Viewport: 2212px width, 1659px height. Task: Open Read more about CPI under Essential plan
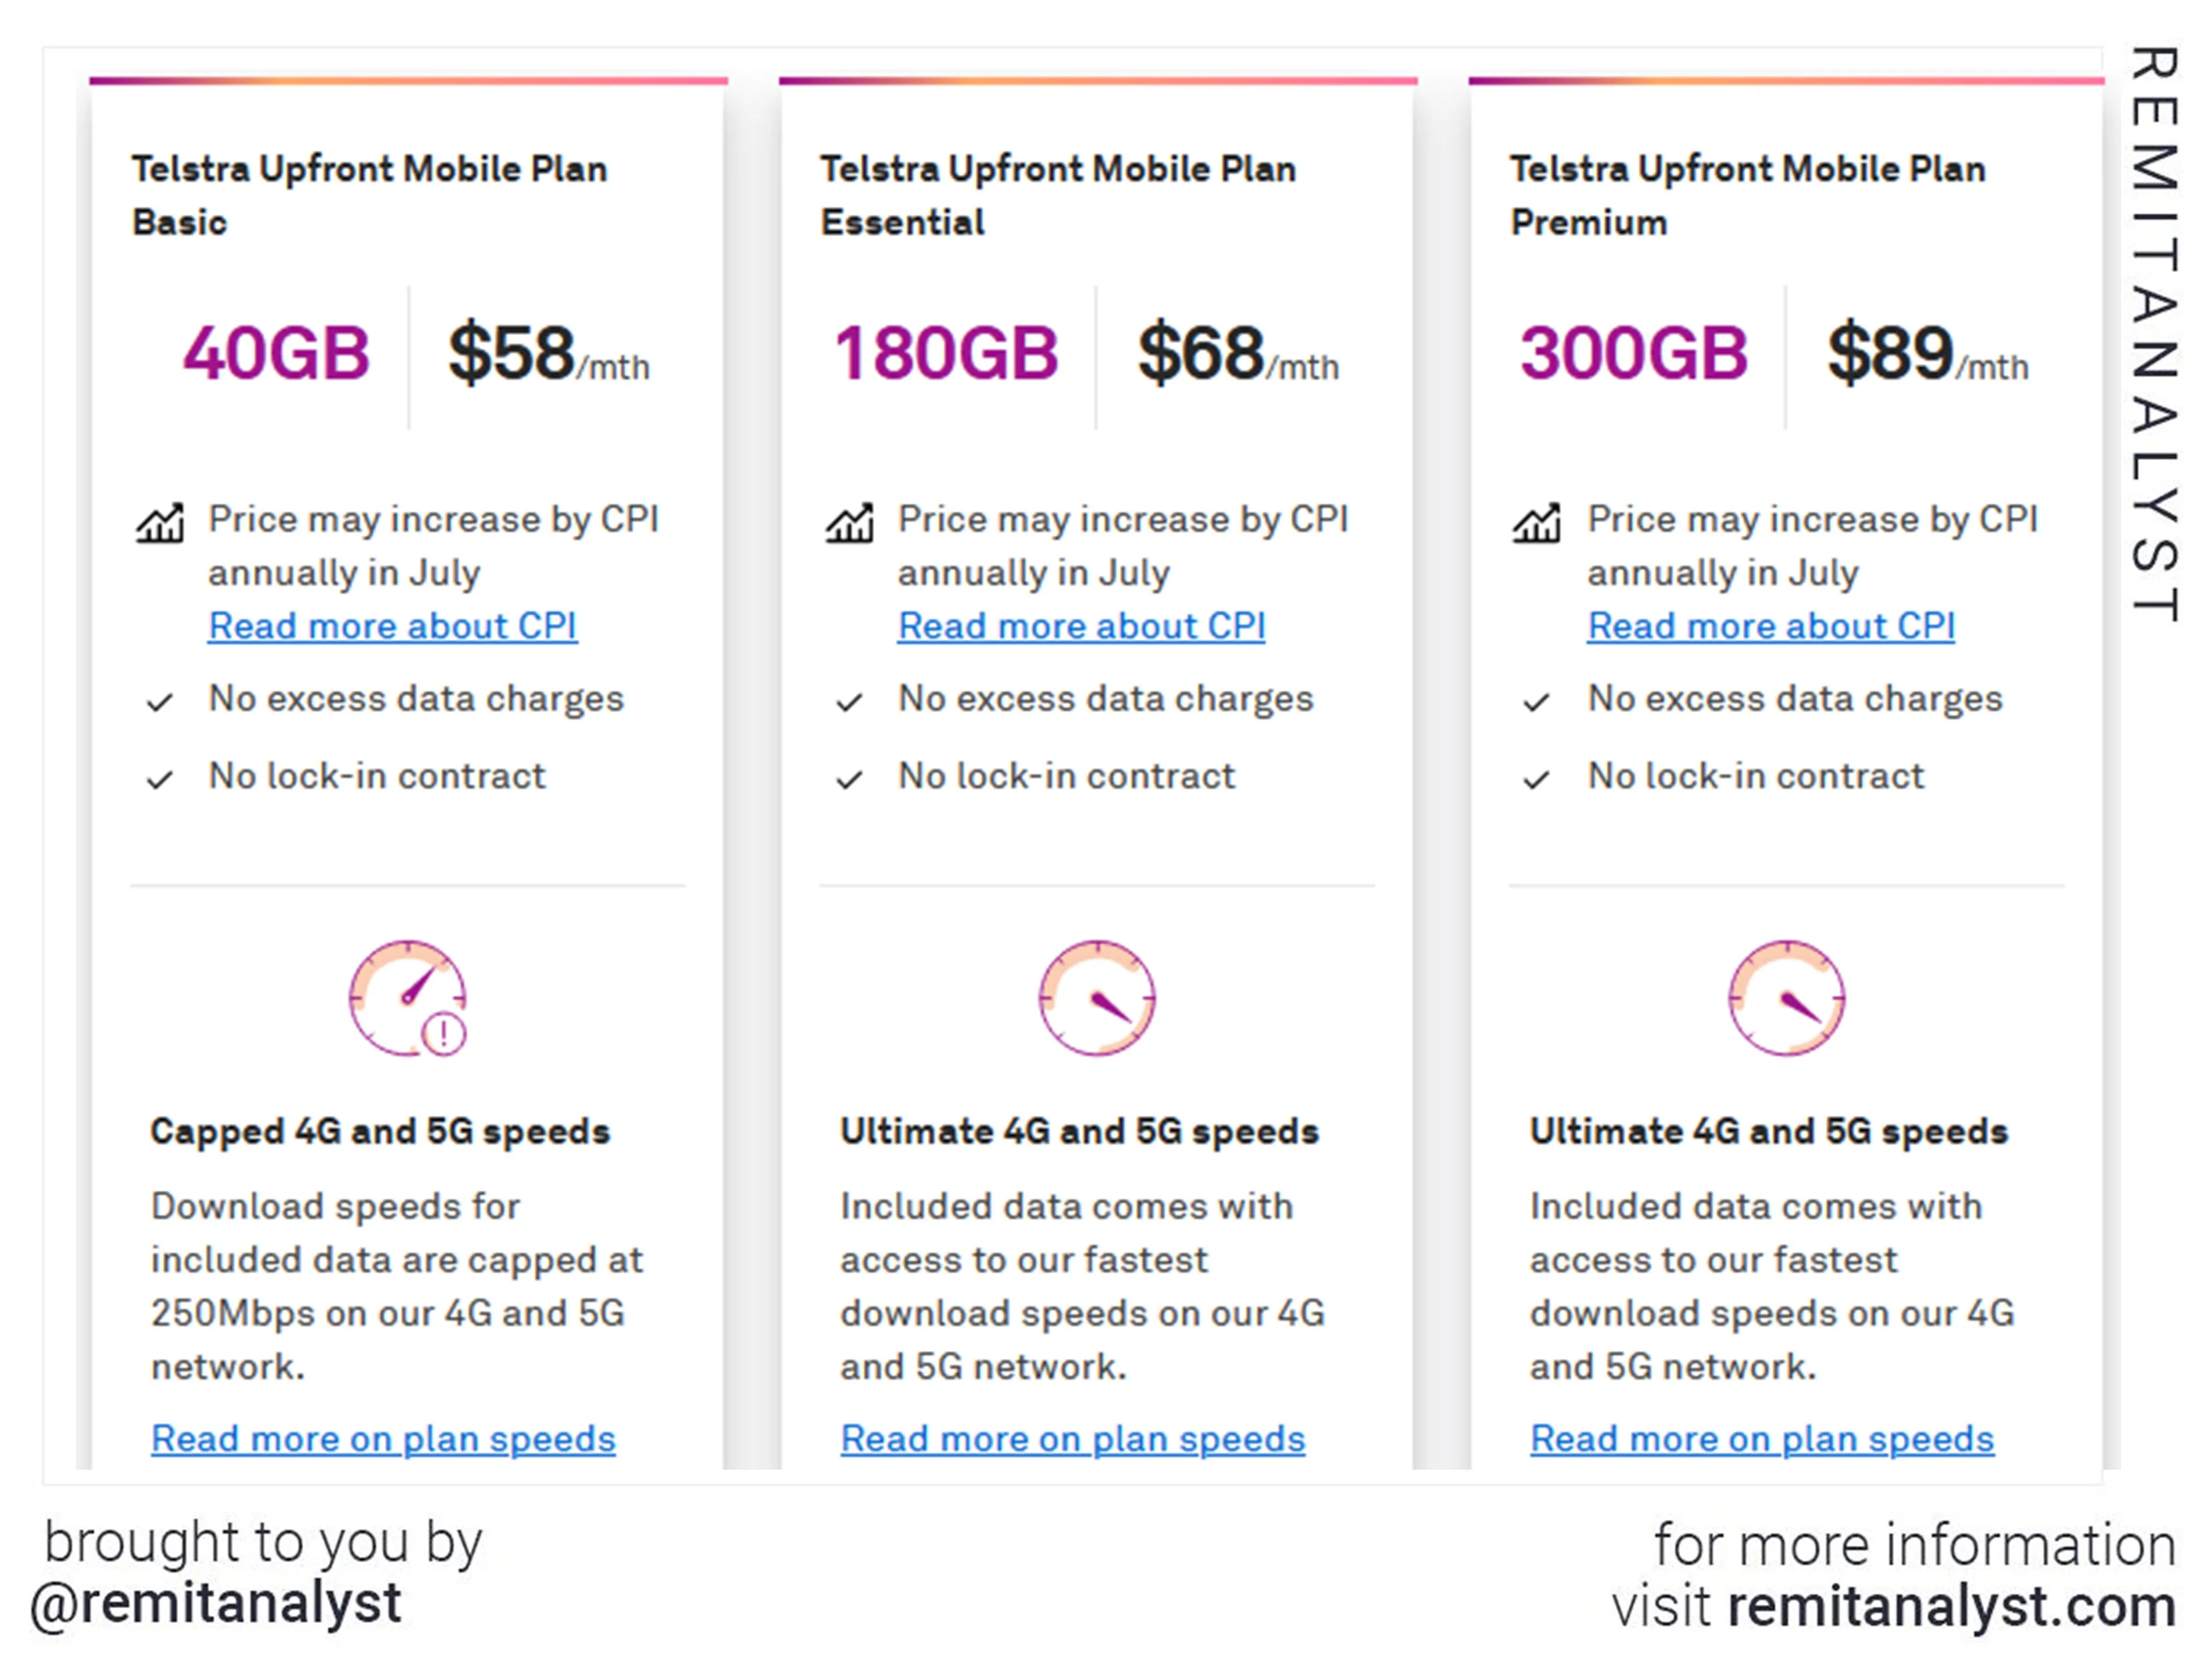[1081, 625]
